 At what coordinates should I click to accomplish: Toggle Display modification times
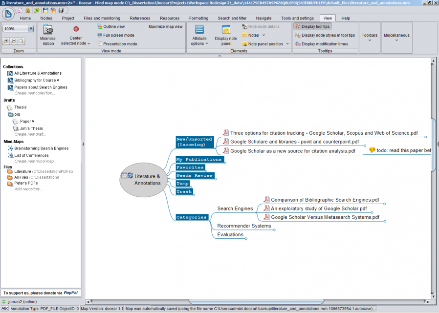[322, 44]
